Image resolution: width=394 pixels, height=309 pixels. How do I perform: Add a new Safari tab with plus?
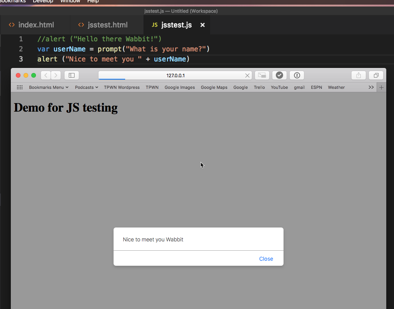(381, 87)
